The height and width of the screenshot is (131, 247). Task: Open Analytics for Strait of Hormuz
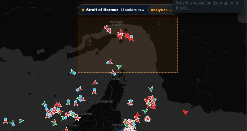161,10
